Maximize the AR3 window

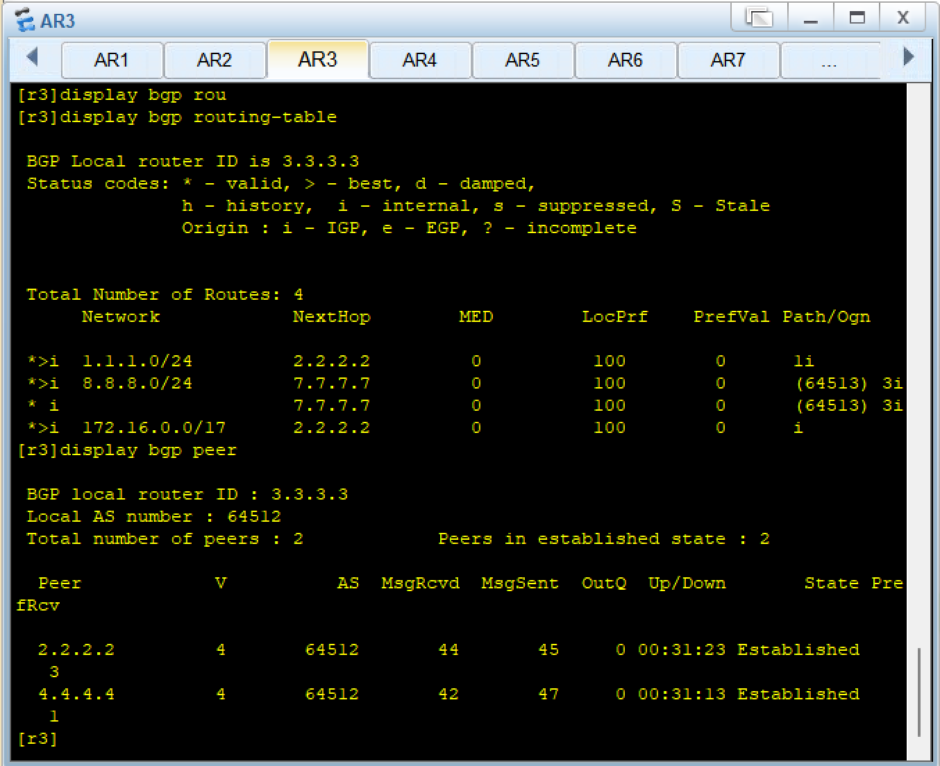tap(857, 18)
